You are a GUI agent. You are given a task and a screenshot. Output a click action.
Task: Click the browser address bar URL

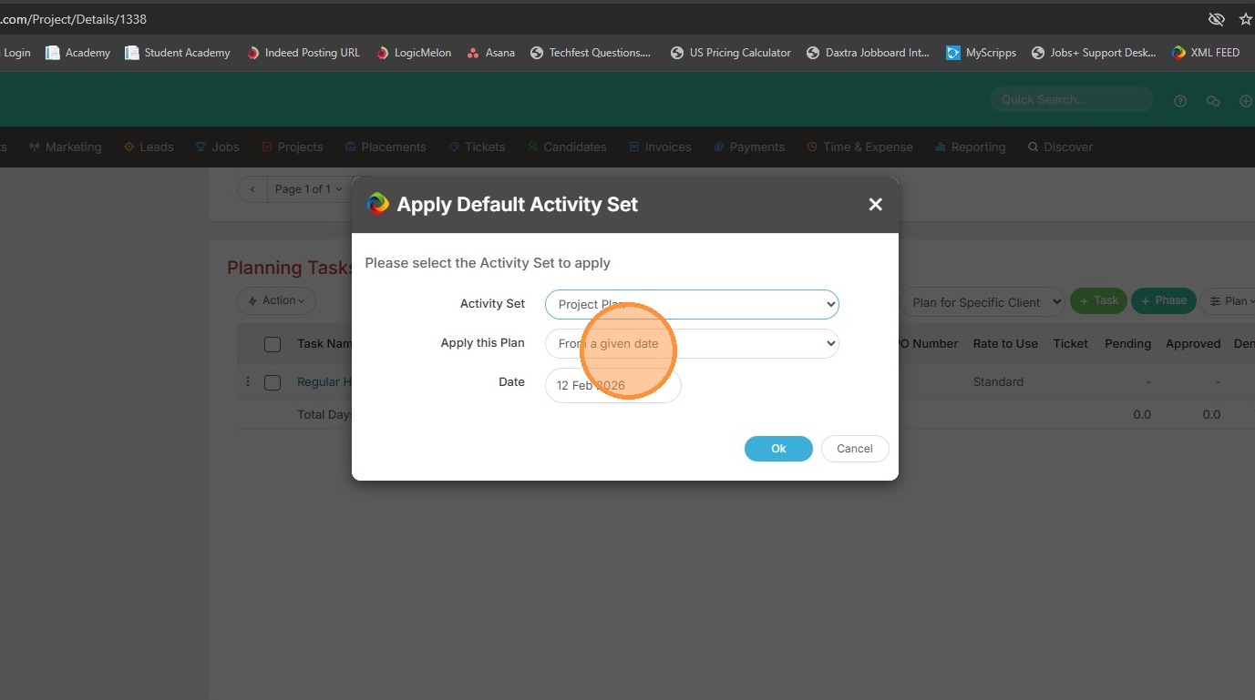click(x=74, y=19)
